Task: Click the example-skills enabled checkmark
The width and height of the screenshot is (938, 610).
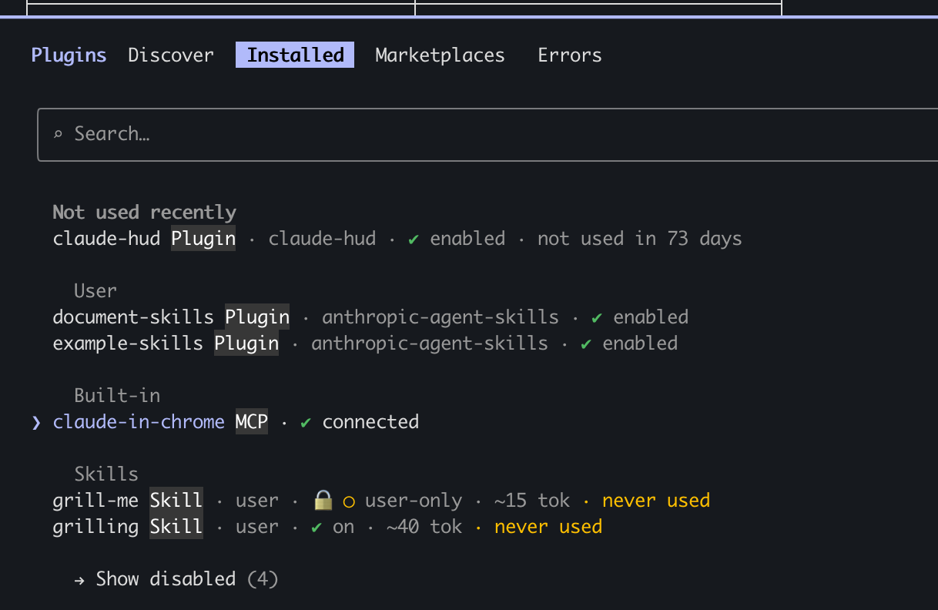Action: [586, 344]
